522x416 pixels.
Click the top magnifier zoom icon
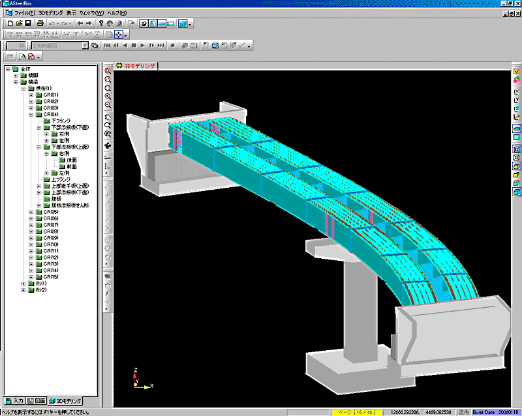click(108, 71)
